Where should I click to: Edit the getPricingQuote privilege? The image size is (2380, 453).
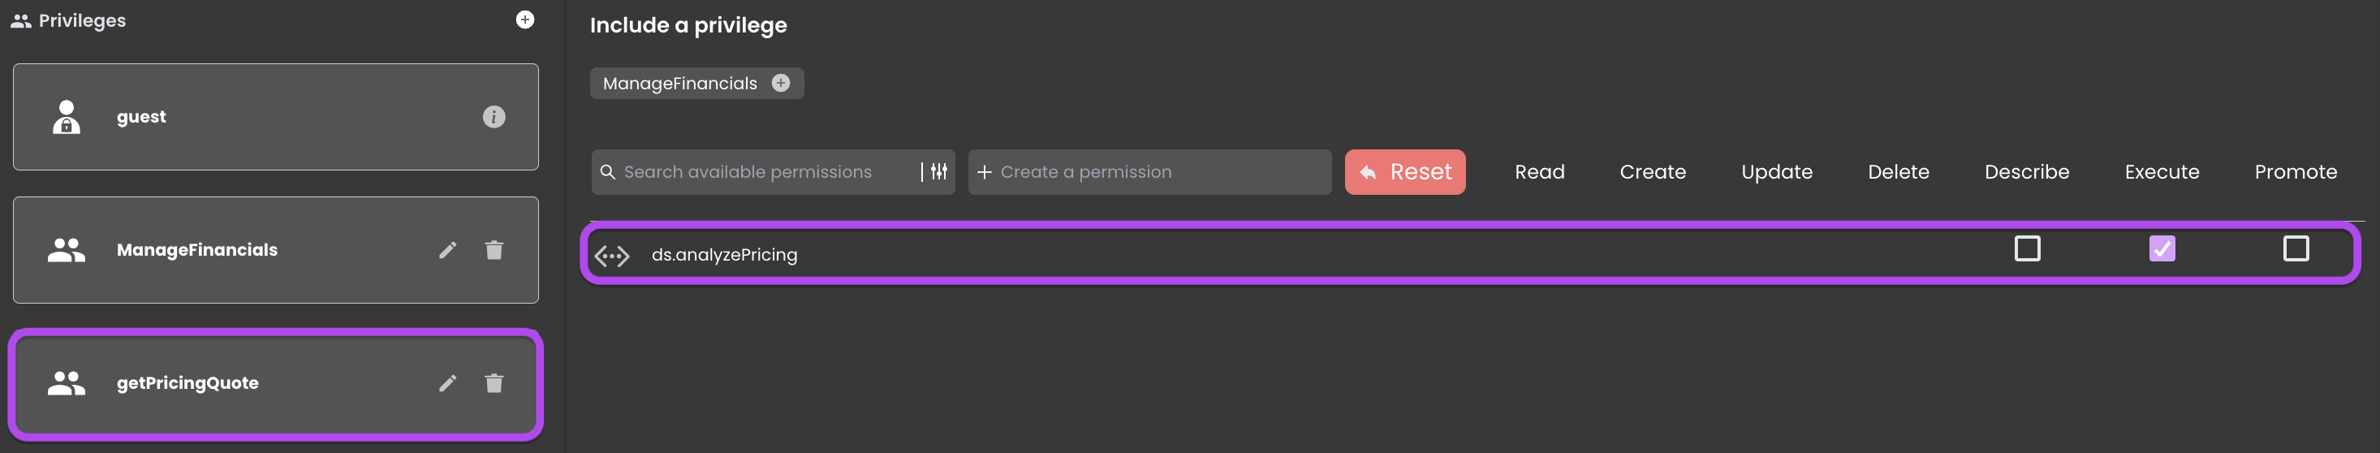448,382
